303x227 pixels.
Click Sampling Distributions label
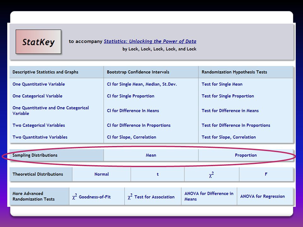tap(35, 155)
